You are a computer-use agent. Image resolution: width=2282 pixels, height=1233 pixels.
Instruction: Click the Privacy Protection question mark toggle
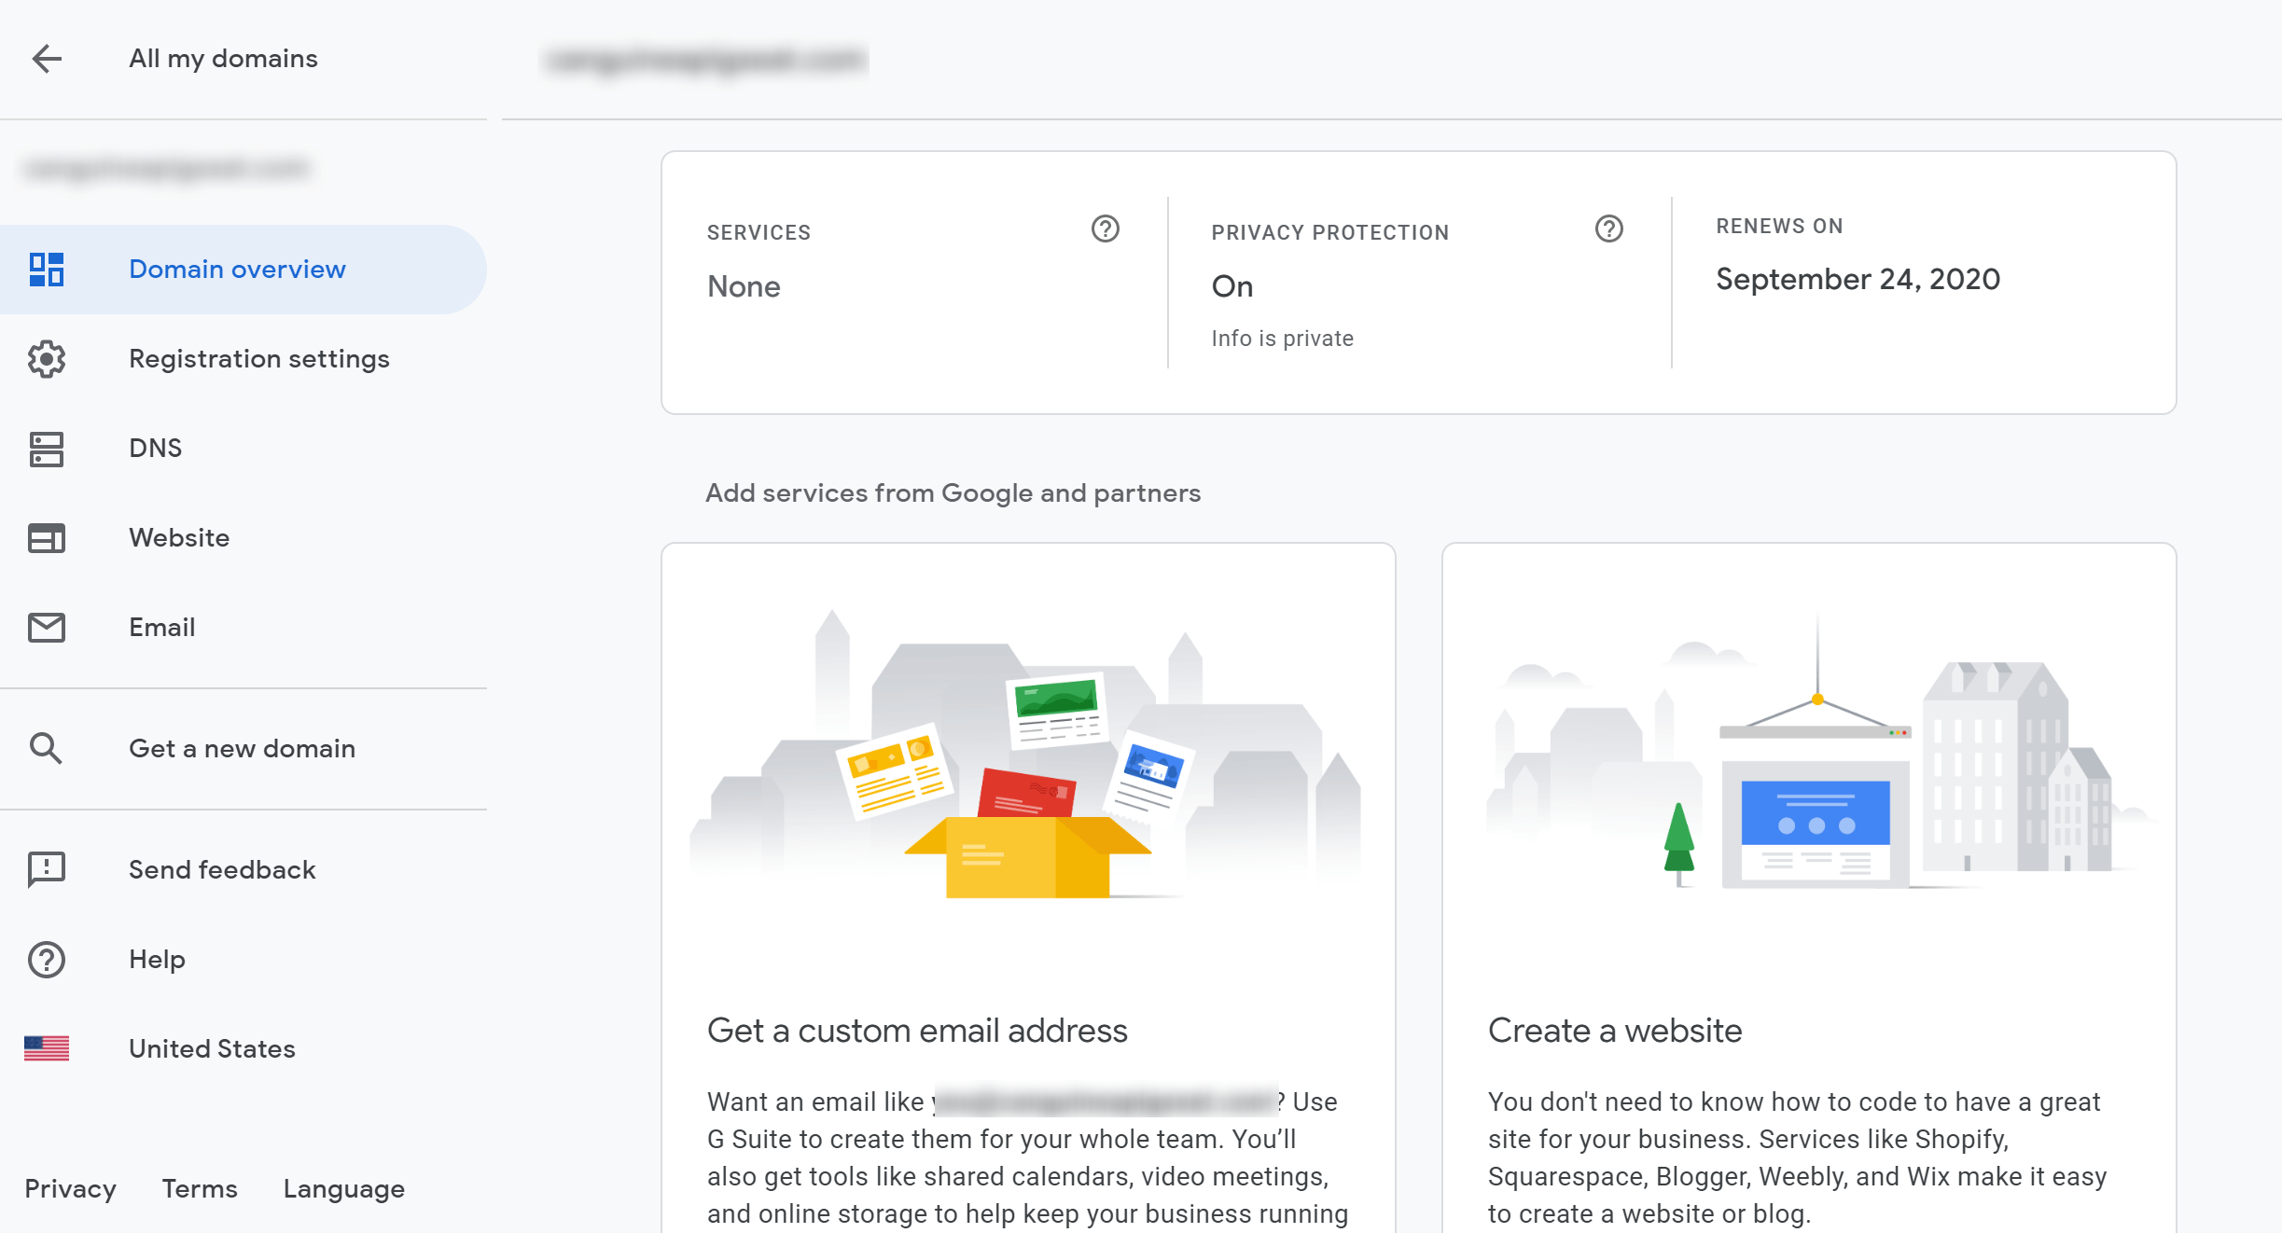(1607, 229)
